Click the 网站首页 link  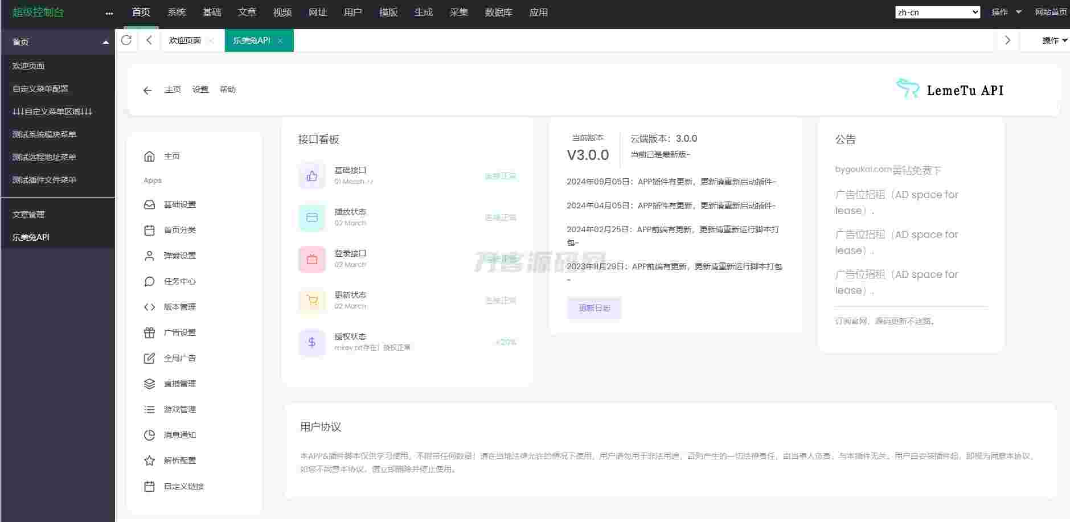(x=1051, y=12)
